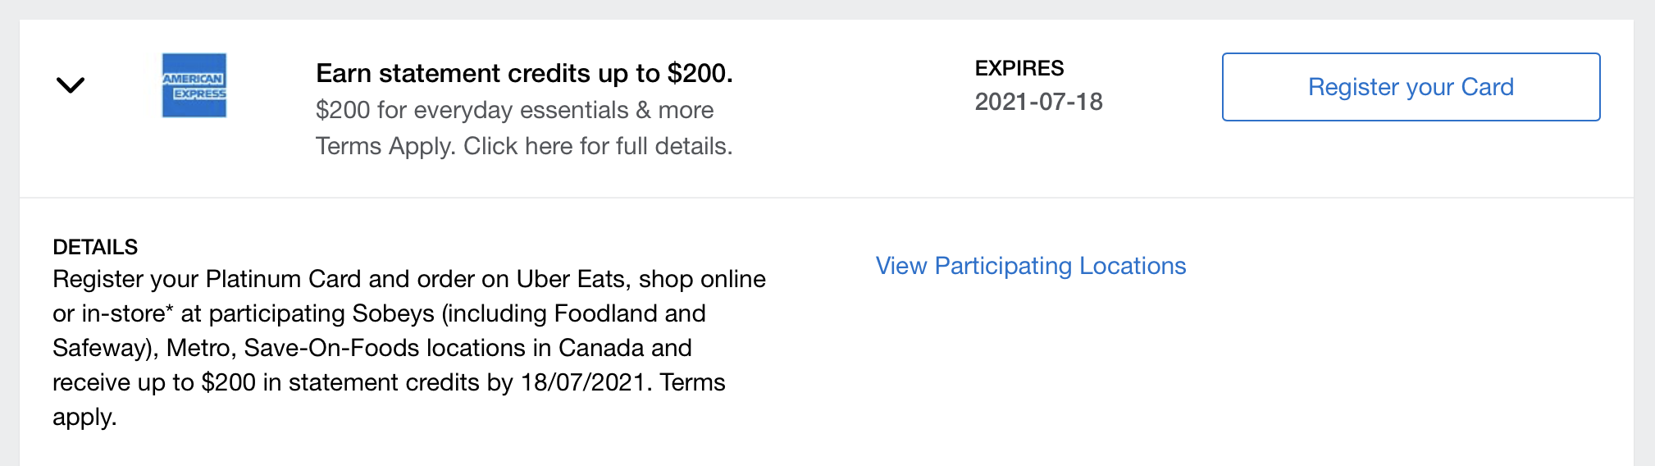Click the closing 'apply.' word of details

click(x=84, y=417)
